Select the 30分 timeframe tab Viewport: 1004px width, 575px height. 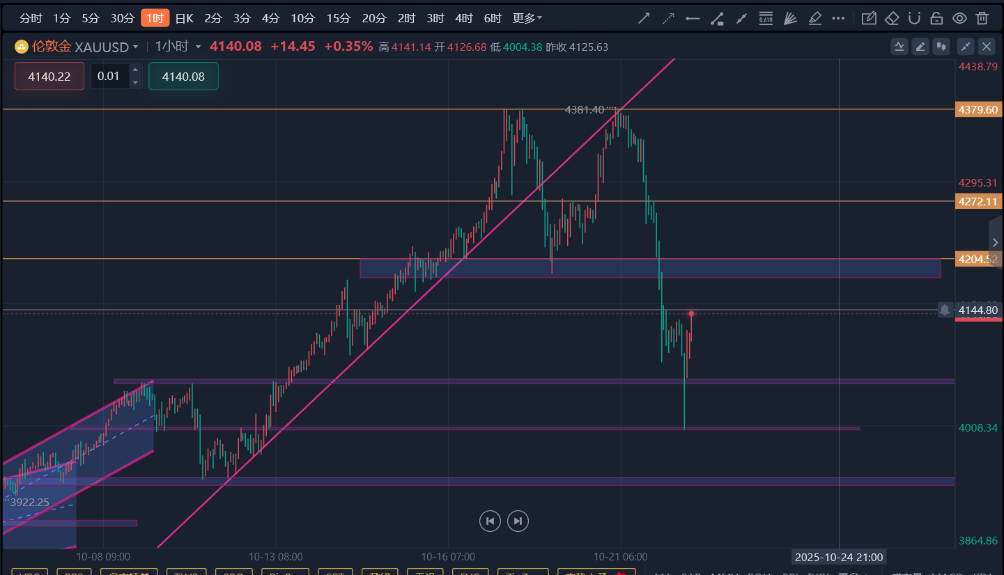tap(123, 19)
